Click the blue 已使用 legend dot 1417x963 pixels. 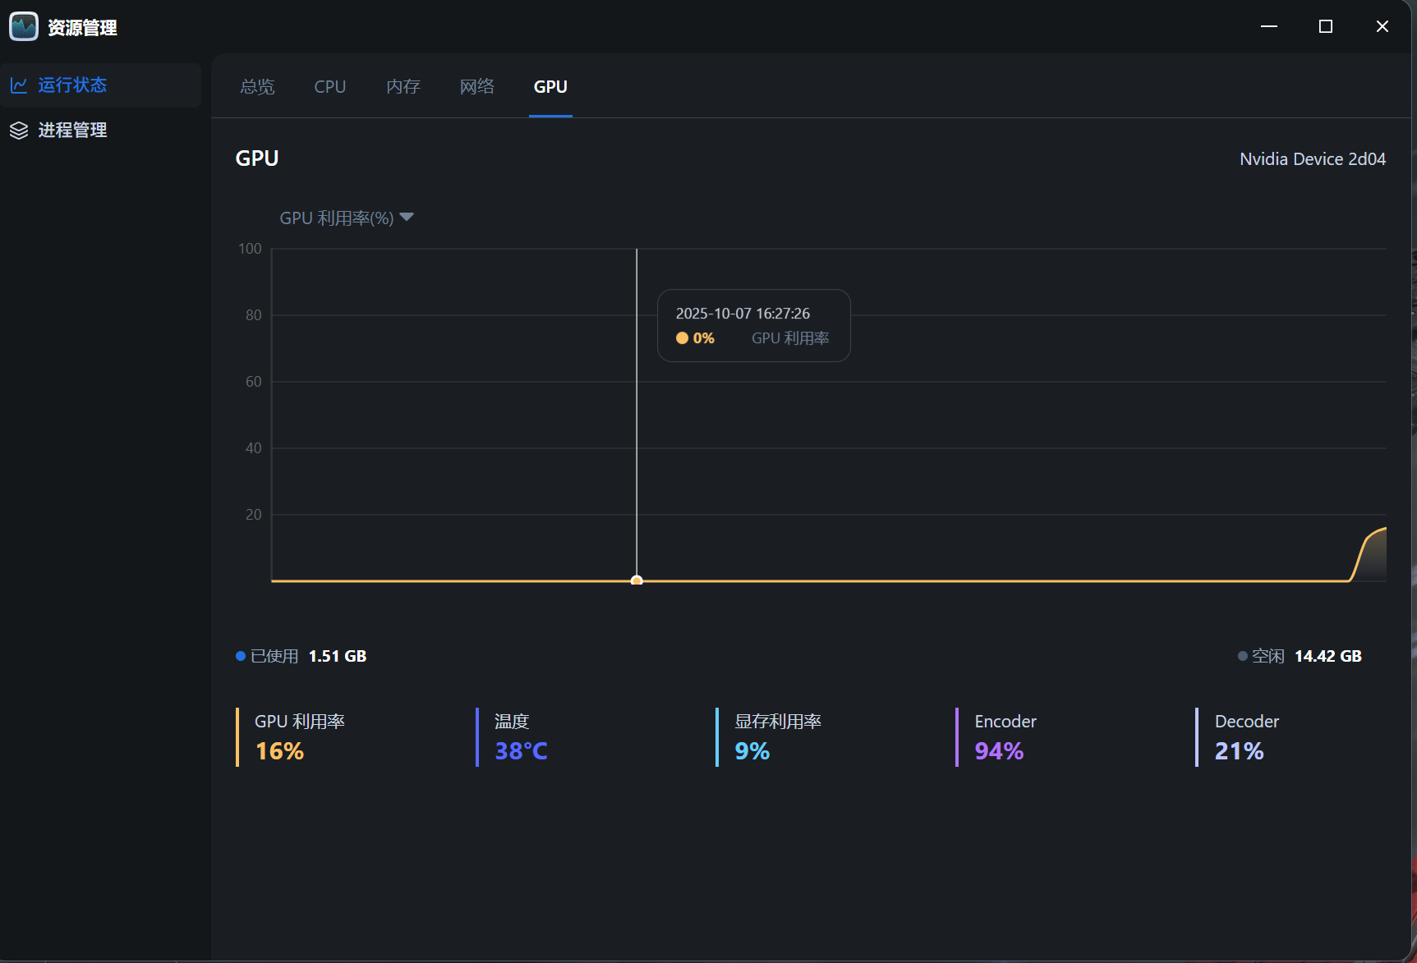tap(241, 656)
